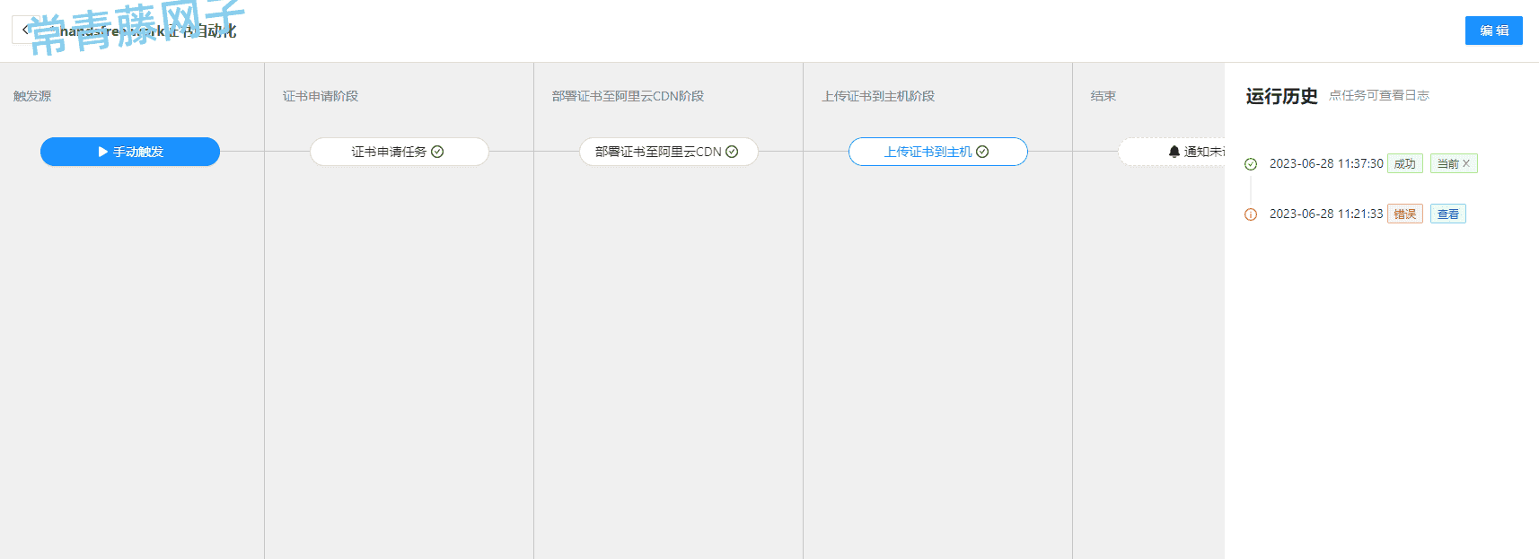1539x559 pixels.
Task: Click 查看 for the failed run
Action: point(1448,214)
